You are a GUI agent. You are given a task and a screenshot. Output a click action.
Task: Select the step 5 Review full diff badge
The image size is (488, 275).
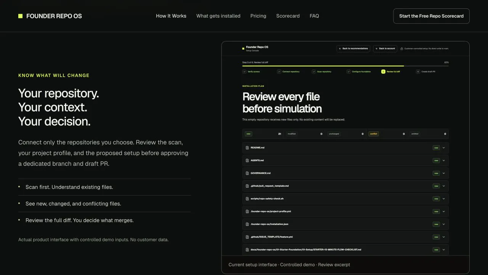point(383,71)
